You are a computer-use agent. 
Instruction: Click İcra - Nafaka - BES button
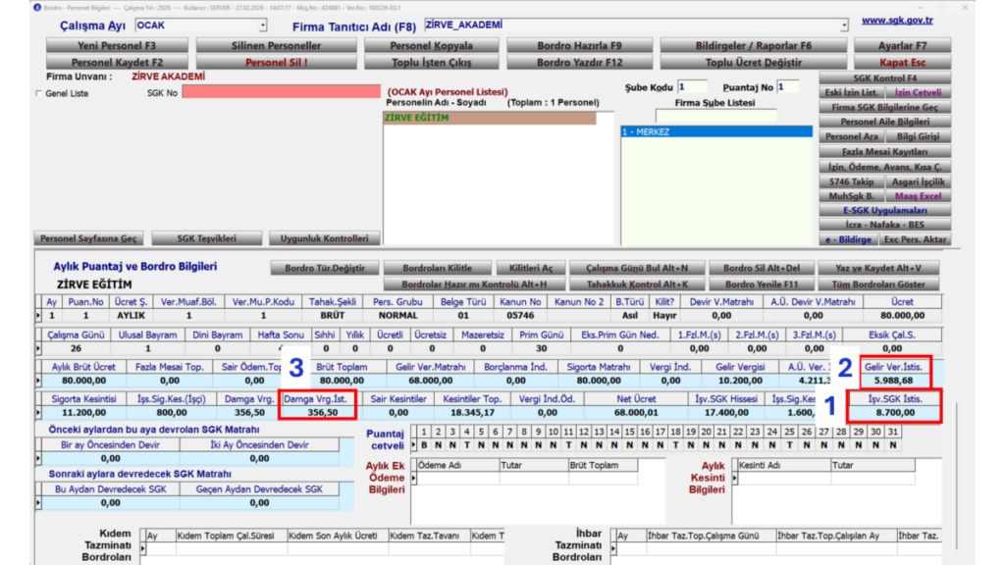click(884, 225)
